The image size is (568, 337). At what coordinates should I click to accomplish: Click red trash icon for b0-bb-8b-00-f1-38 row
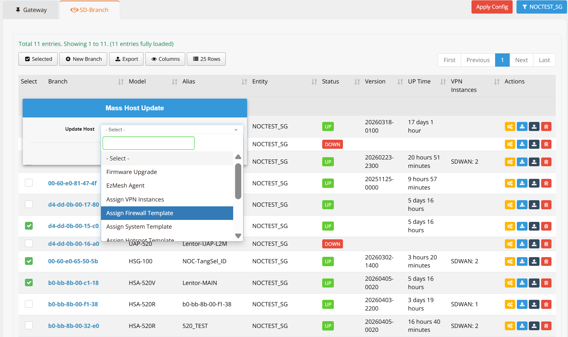click(x=546, y=304)
